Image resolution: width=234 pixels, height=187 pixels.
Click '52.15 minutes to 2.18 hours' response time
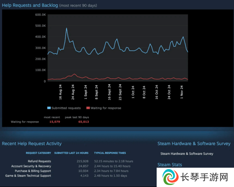(114, 161)
